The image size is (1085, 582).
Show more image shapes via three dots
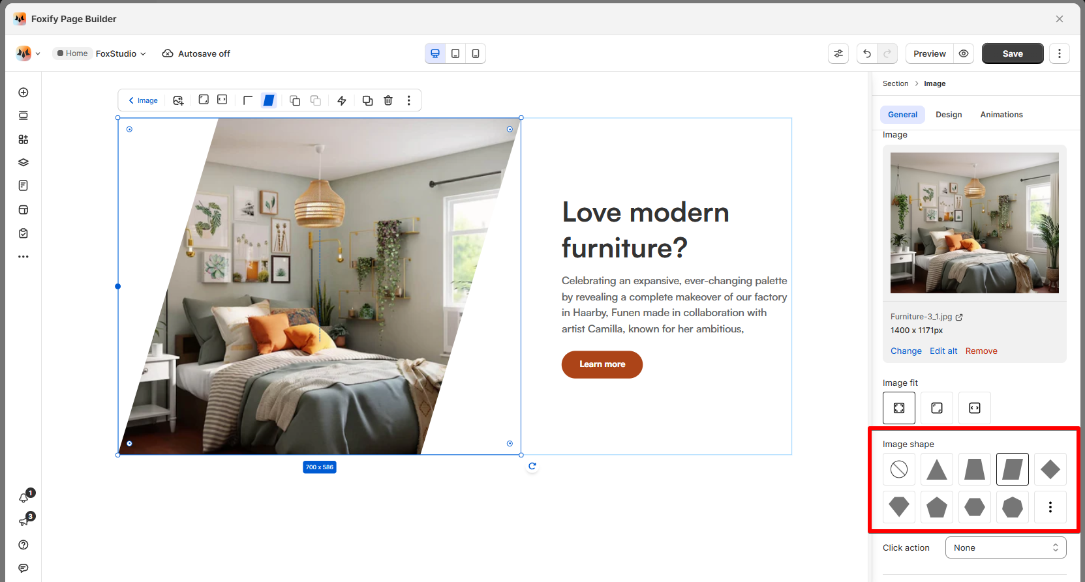point(1050,507)
